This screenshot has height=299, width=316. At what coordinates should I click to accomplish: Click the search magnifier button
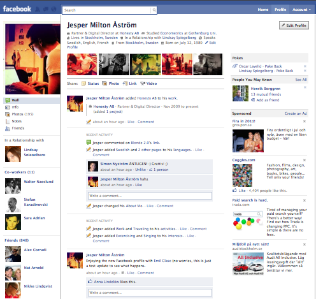(x=154, y=10)
